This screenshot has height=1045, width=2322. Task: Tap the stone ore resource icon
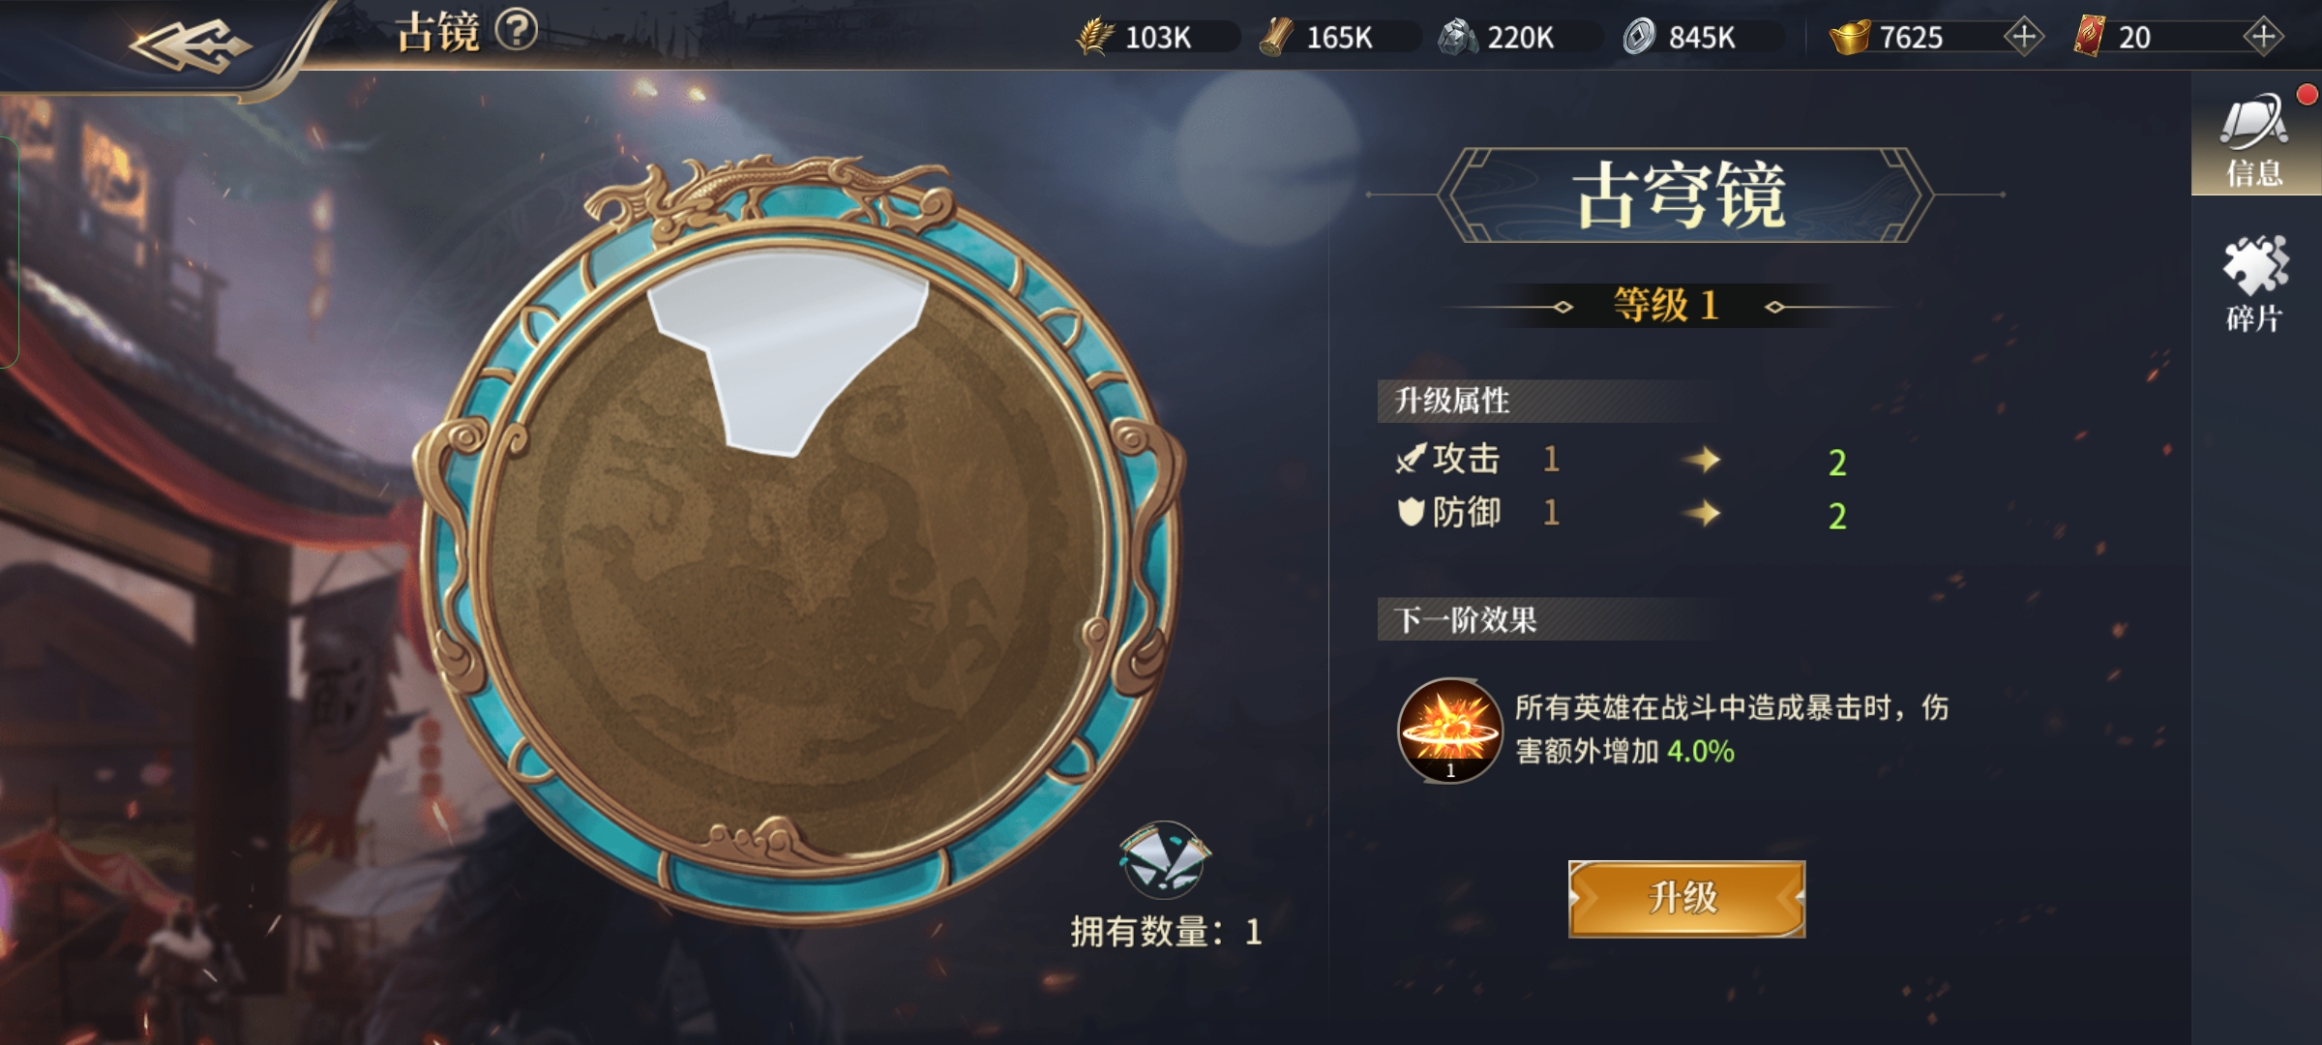pyautogui.click(x=1457, y=37)
